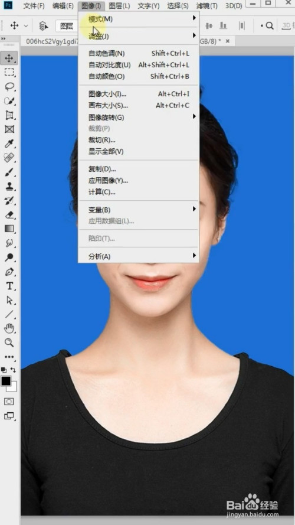
Task: Select the Eyedropper tool
Action: [x=9, y=144]
